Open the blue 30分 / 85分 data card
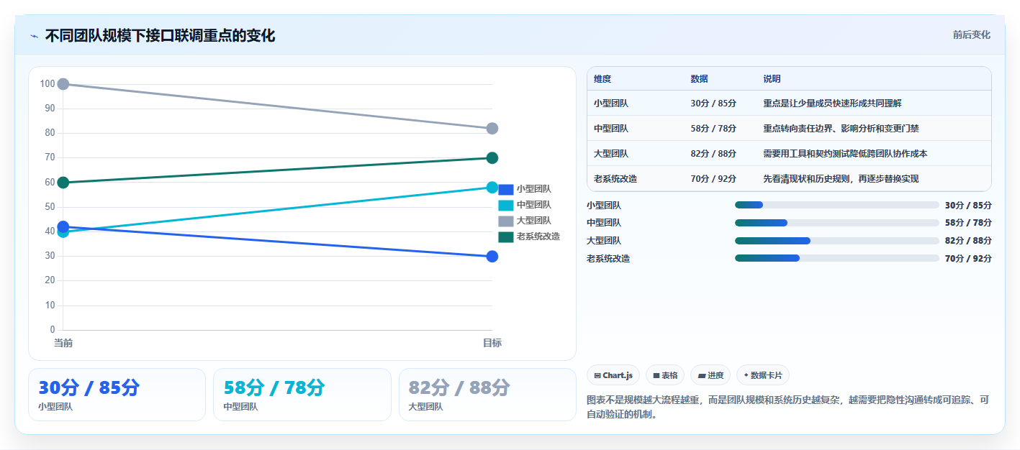This screenshot has width=1020, height=450. [117, 395]
